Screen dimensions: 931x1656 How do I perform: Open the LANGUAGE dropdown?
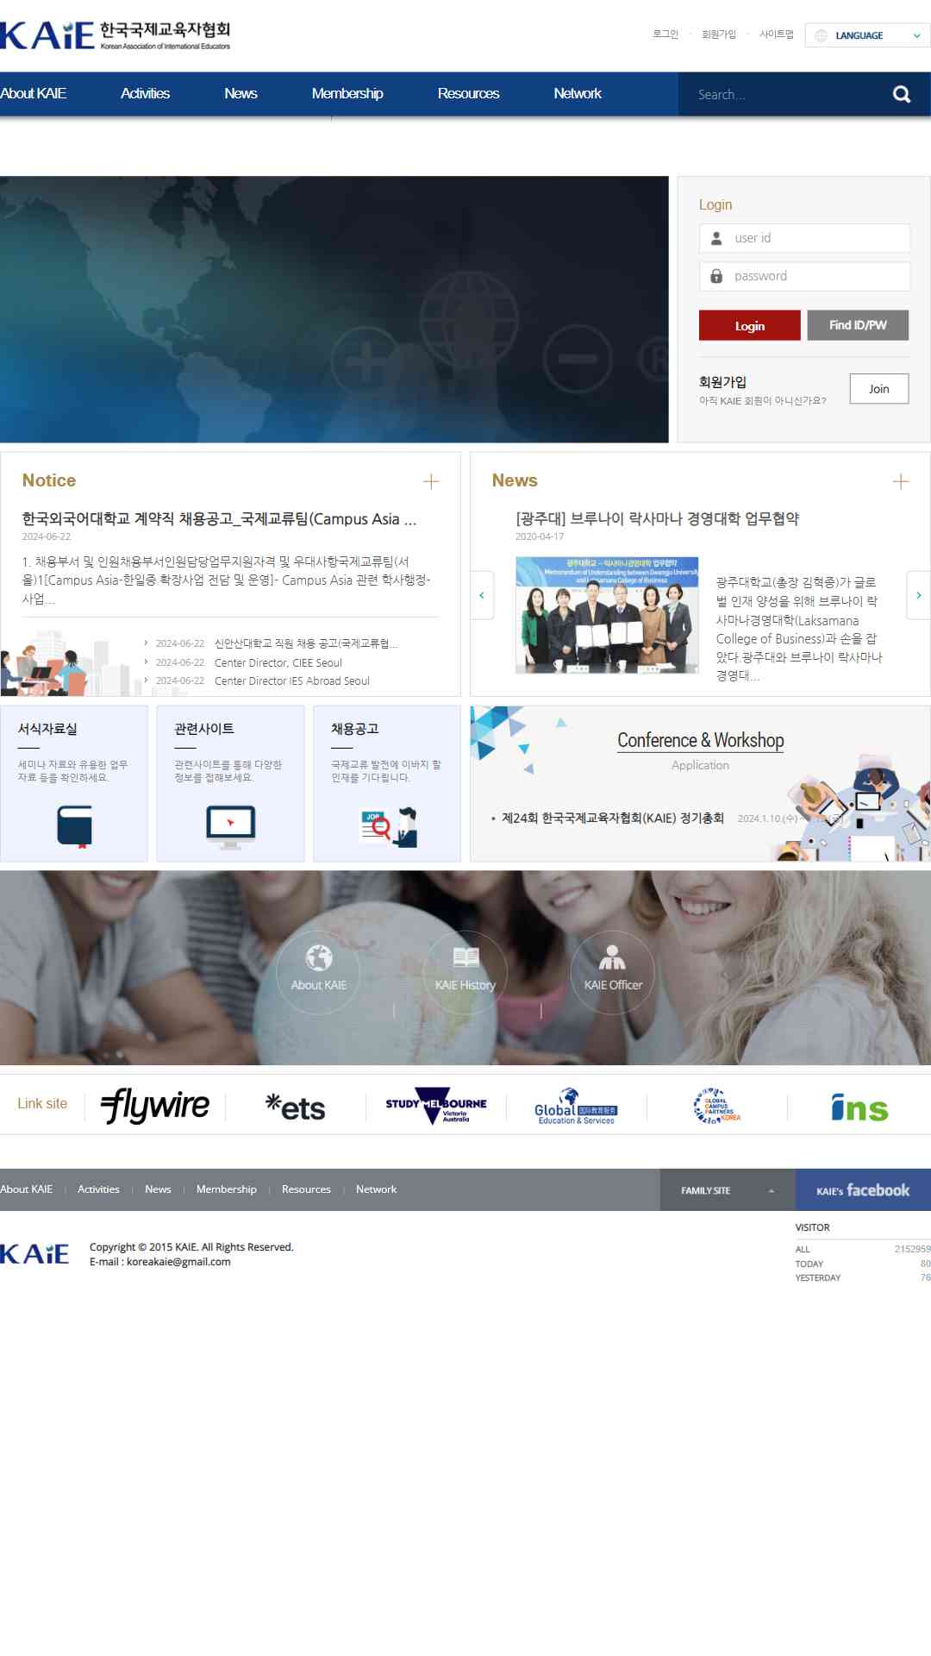click(867, 35)
